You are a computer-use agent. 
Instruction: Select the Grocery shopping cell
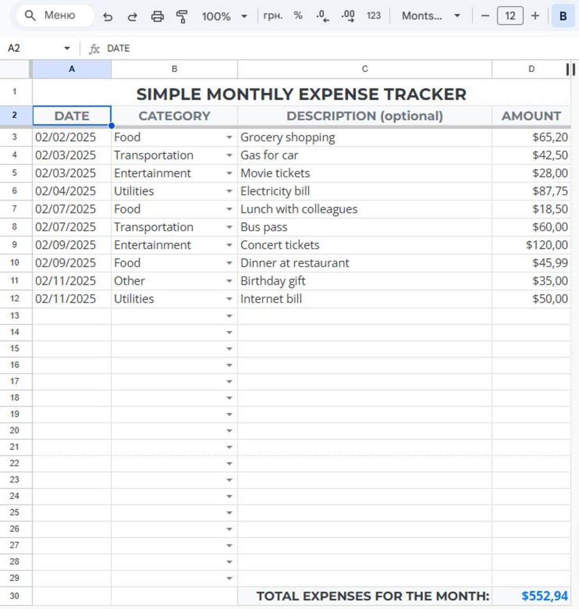pyautogui.click(x=365, y=137)
